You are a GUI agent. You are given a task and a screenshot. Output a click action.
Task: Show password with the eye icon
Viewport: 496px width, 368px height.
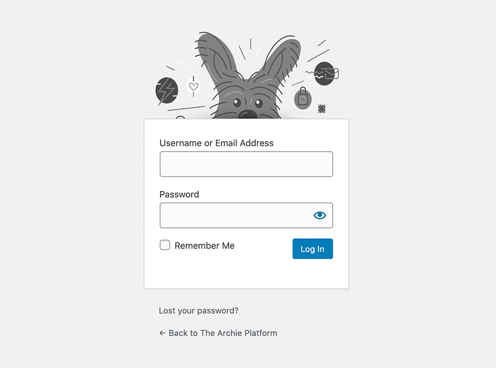pos(320,215)
